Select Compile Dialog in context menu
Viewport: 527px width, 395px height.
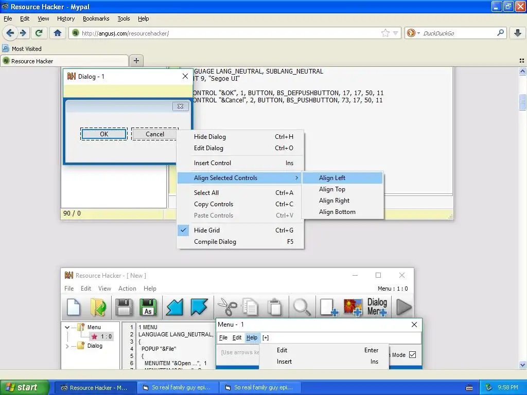click(241, 242)
